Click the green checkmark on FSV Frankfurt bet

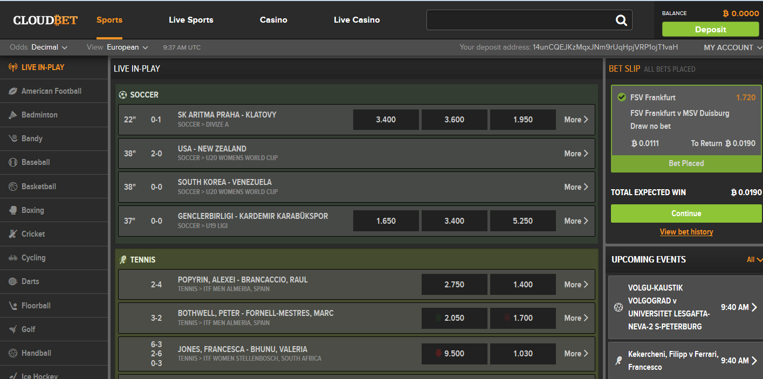point(622,98)
